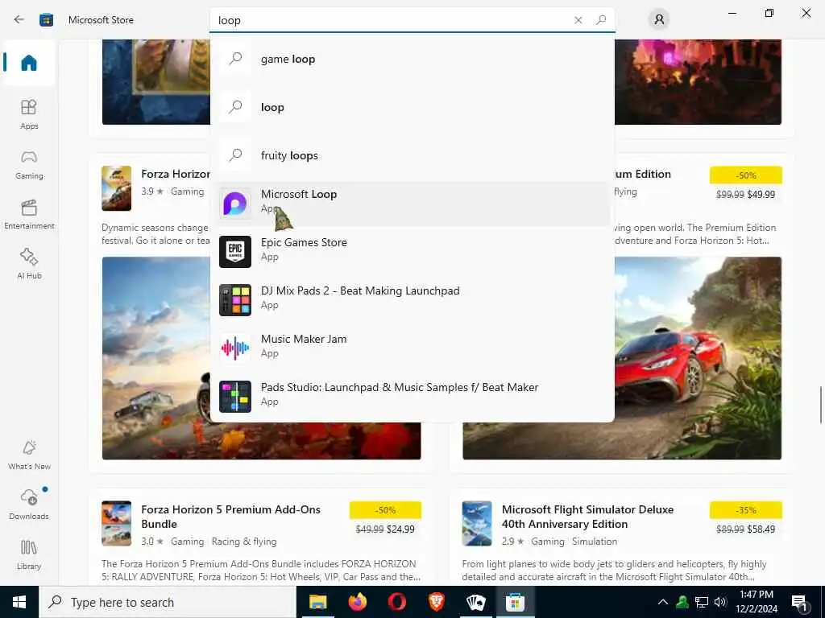Clear the search box with X

[578, 20]
